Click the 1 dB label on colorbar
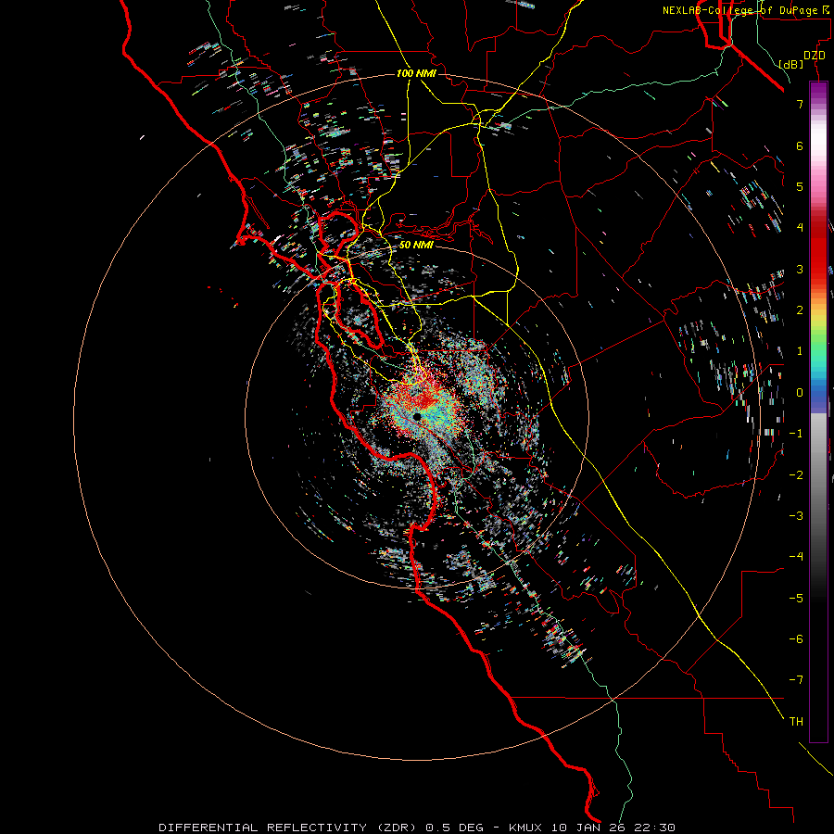The width and height of the screenshot is (834, 834). tap(800, 351)
